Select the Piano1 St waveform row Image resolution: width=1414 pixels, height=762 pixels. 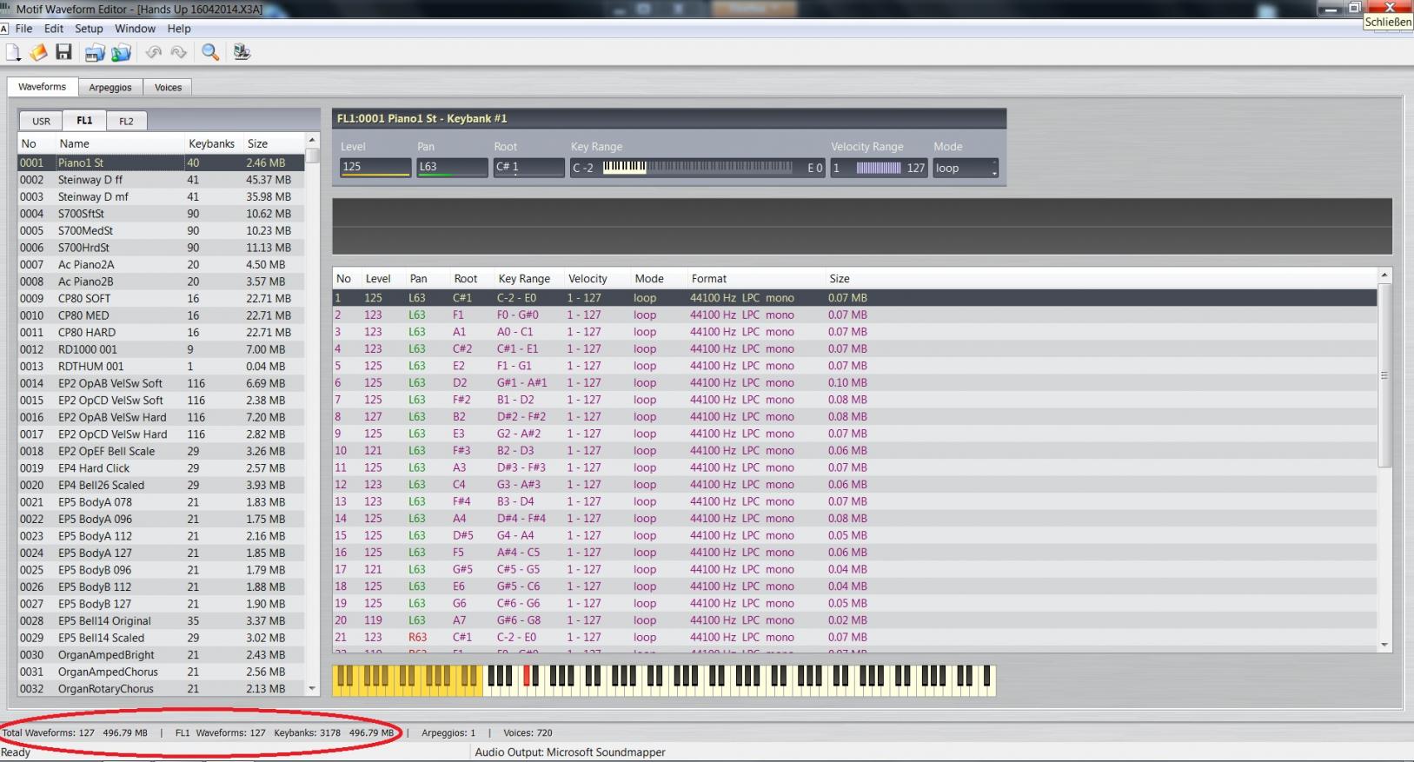point(162,162)
